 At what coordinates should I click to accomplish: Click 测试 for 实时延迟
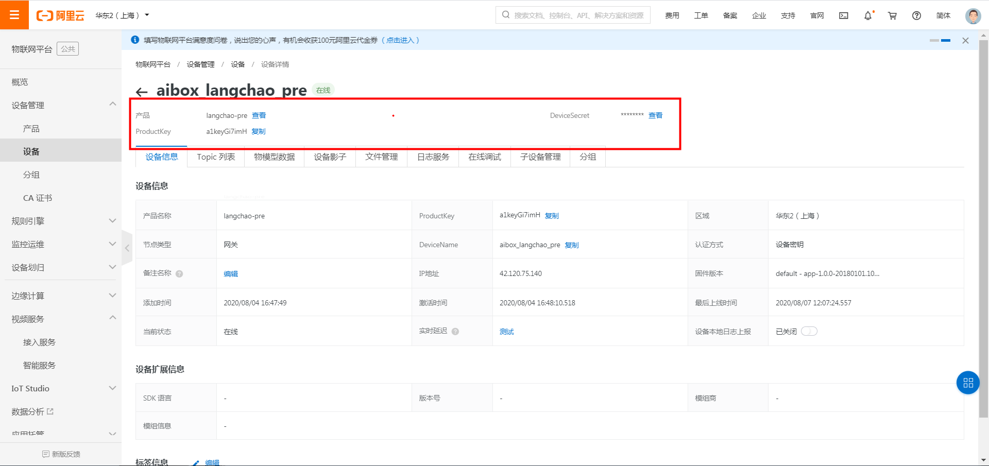click(x=507, y=332)
